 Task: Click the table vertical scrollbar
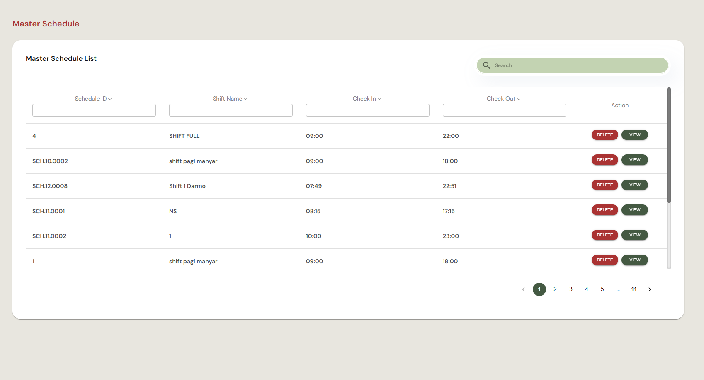(669, 145)
